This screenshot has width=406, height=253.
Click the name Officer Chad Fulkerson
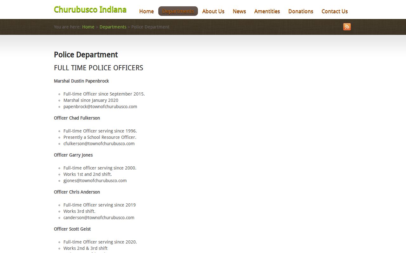[77, 118]
